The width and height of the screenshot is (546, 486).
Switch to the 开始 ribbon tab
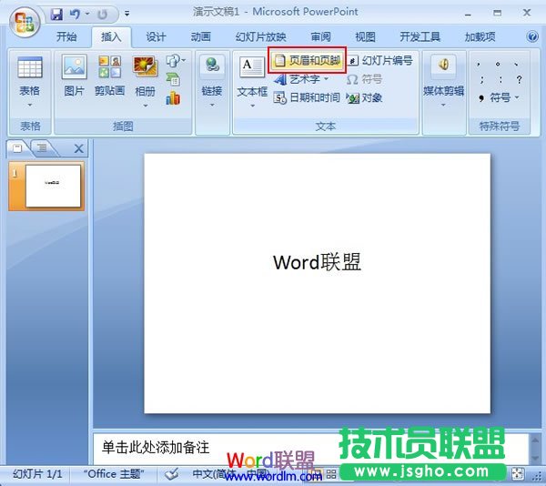pos(66,37)
